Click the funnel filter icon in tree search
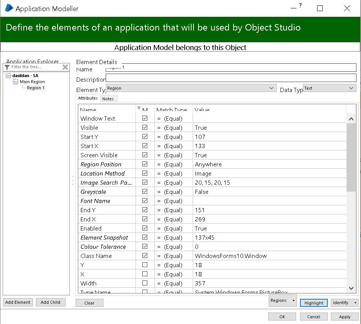Image resolution: width=361 pixels, height=324 pixels. click(x=7, y=67)
